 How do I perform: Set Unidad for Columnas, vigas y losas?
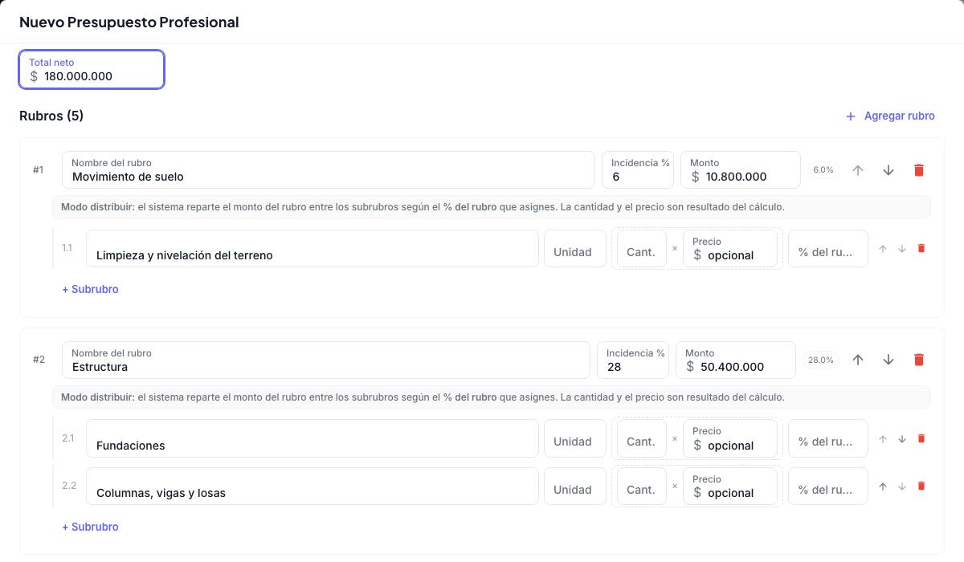(x=575, y=487)
